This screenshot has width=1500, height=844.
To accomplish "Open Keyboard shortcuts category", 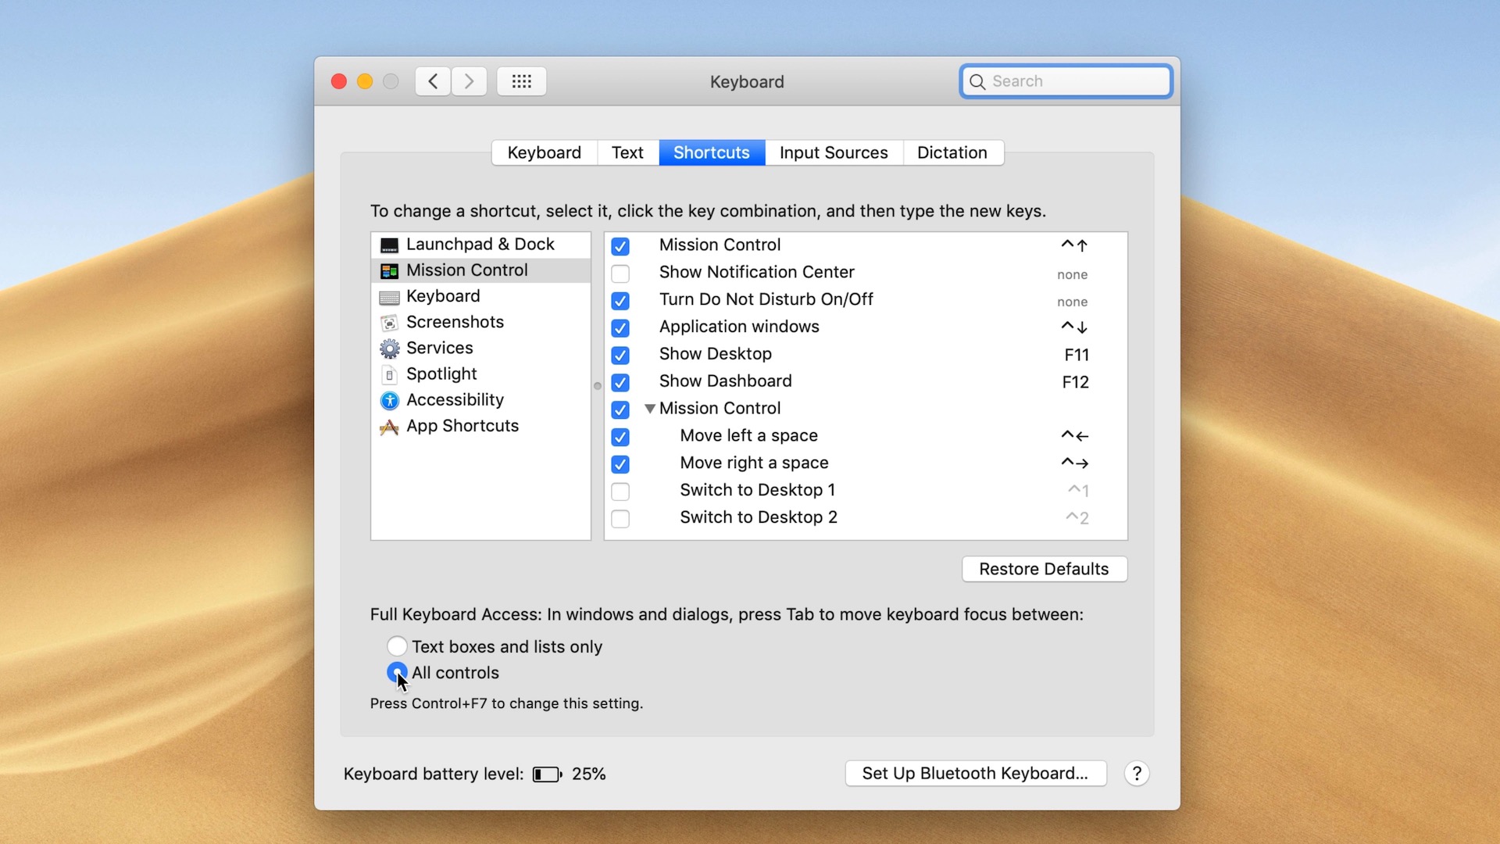I will click(x=443, y=295).
